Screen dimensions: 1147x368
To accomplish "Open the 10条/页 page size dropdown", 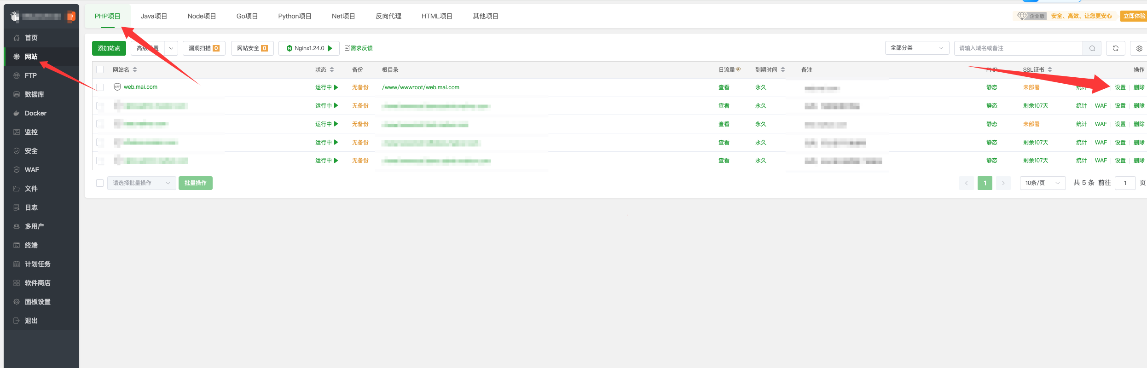I will coord(1043,183).
